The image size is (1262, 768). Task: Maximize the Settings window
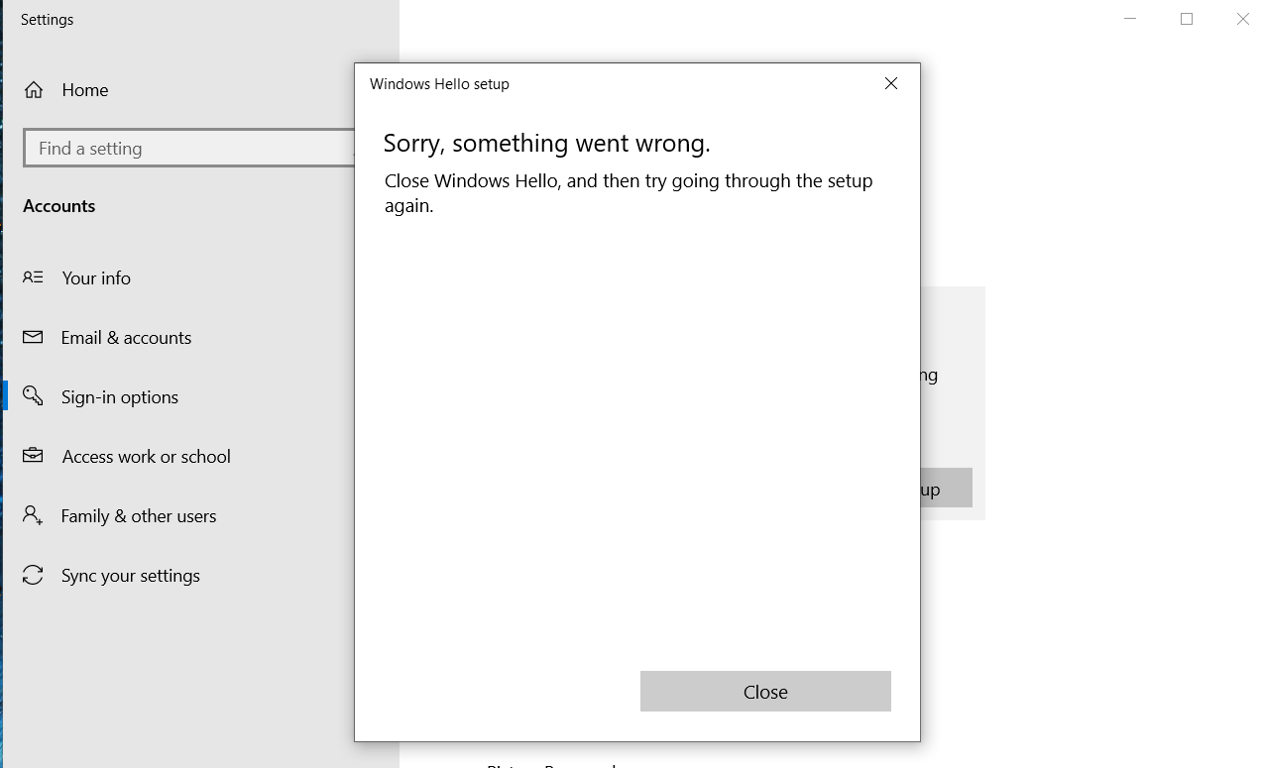[x=1187, y=19]
